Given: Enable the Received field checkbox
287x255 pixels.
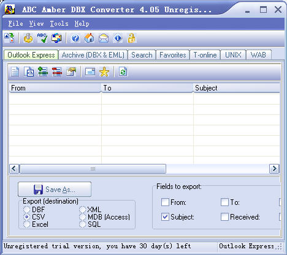Looking at the screenshot, I should 224,217.
